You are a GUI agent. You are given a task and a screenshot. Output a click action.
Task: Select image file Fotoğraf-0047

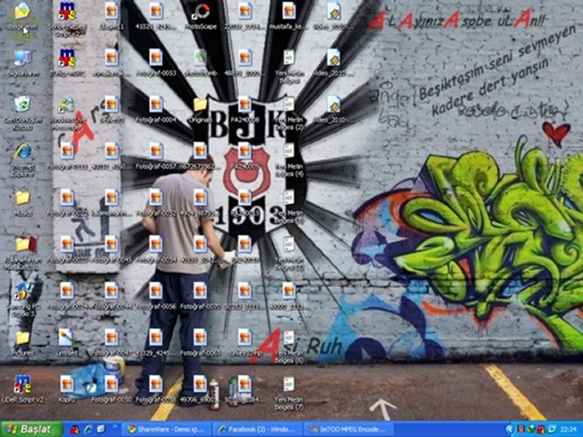tap(111, 342)
